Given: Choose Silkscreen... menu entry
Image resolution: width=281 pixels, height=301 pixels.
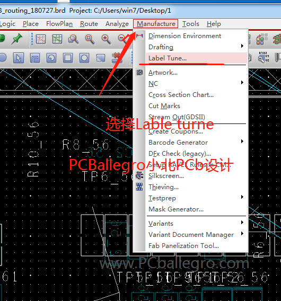Looking at the screenshot, I should (196, 176).
